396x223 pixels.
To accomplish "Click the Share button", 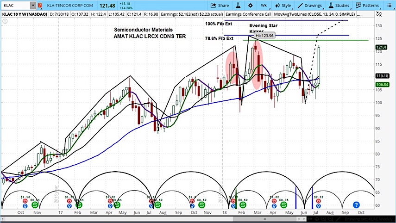I will coord(220,5).
